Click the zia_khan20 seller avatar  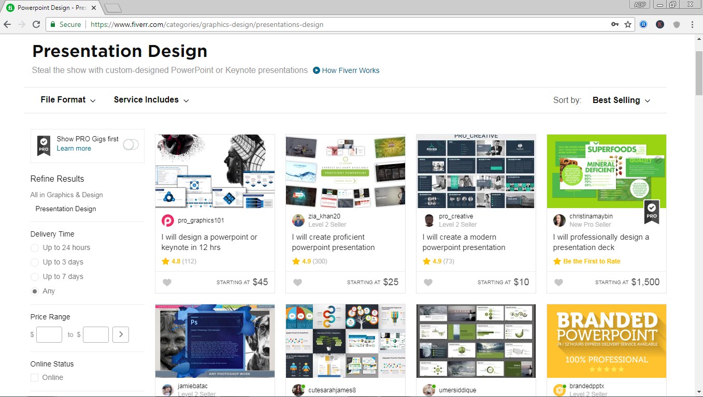298,220
